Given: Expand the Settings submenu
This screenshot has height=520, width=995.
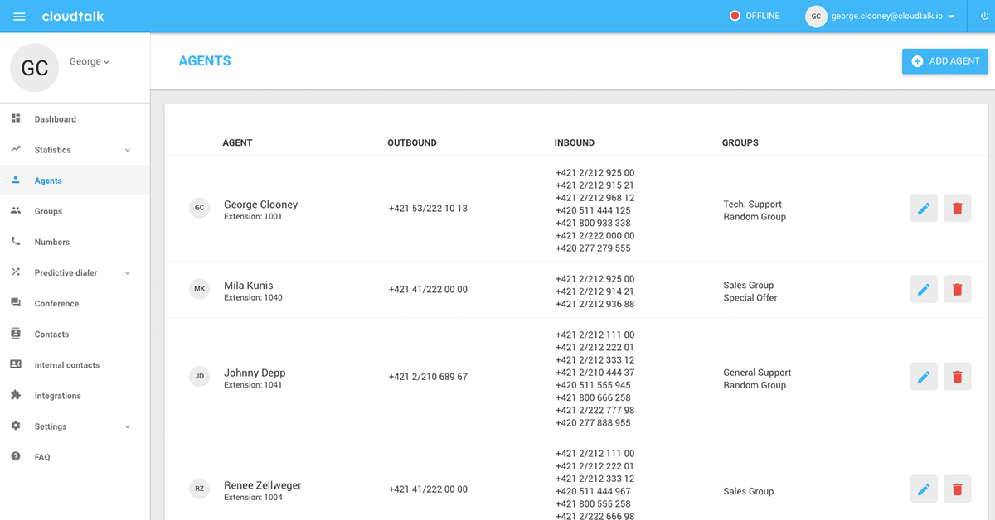Looking at the screenshot, I should click(126, 426).
